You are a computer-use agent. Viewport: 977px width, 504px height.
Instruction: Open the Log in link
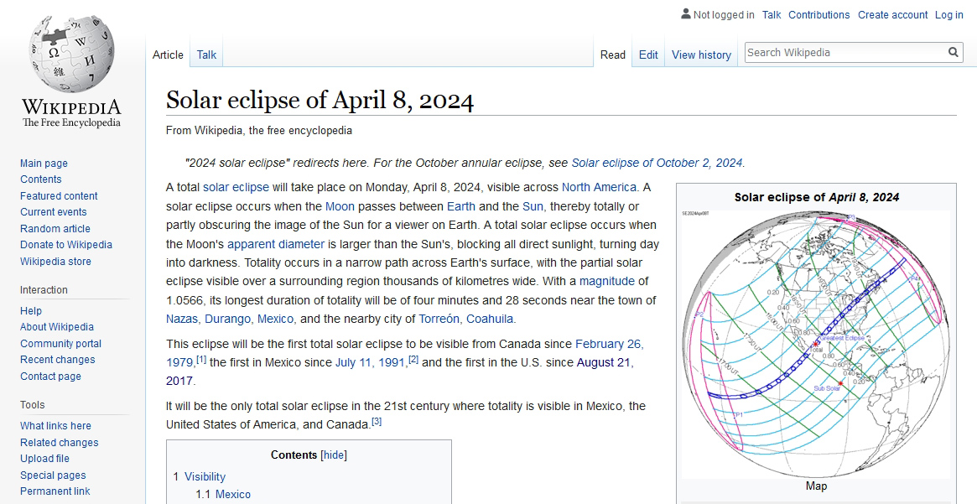948,15
